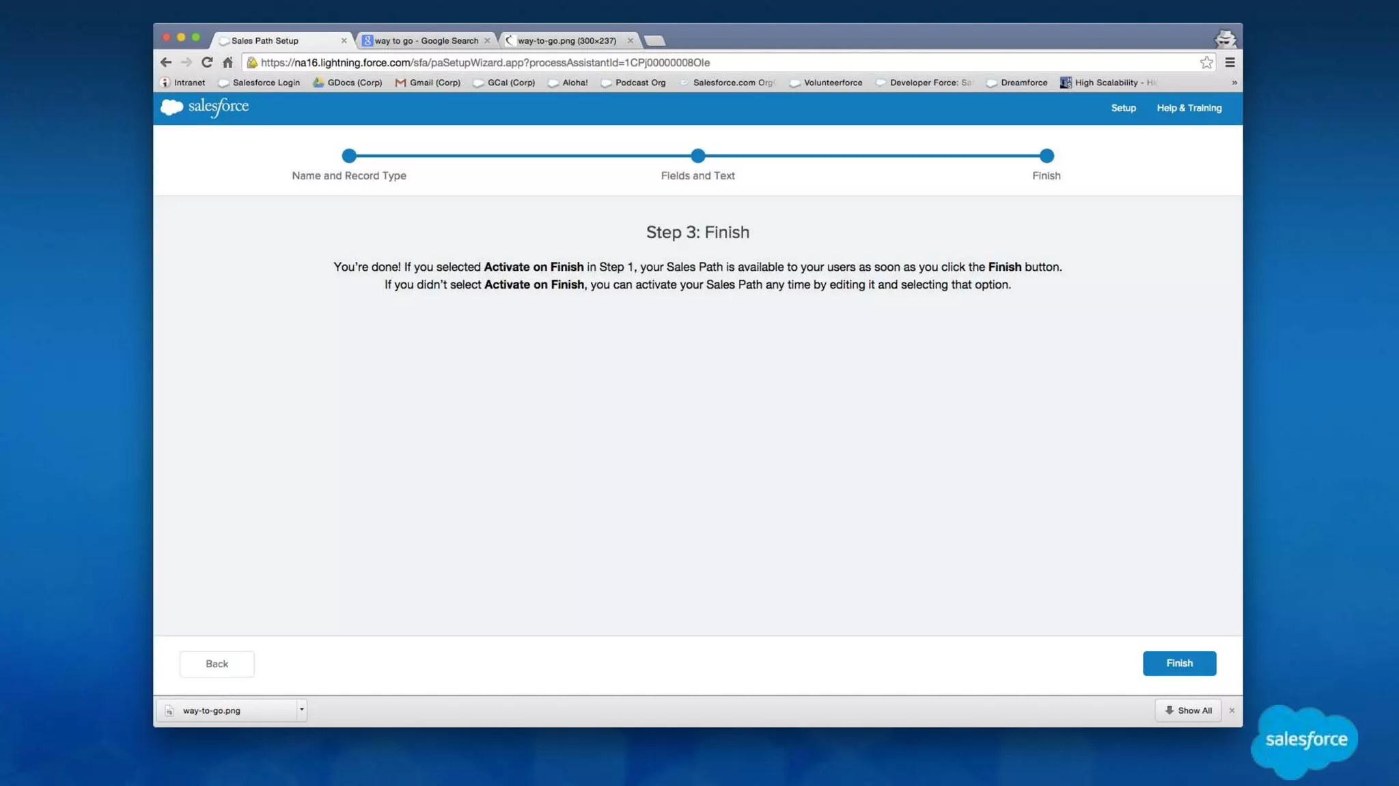
Task: Click the Name and Record Type step marker
Action: click(x=349, y=156)
